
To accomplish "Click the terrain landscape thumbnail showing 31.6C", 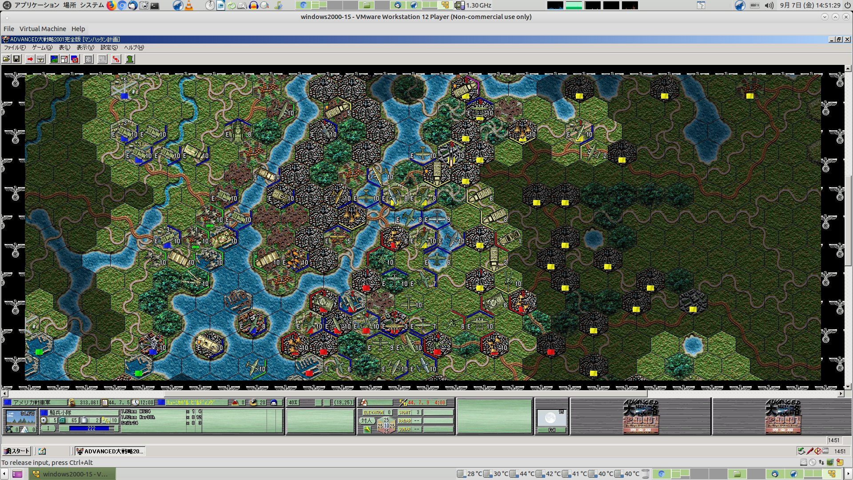I will (x=20, y=417).
